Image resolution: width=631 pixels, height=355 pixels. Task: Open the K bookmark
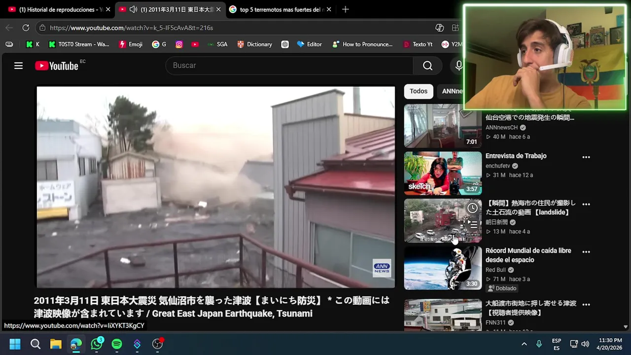(x=33, y=44)
